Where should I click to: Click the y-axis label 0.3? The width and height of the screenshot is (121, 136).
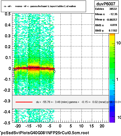click(x=8, y=36)
